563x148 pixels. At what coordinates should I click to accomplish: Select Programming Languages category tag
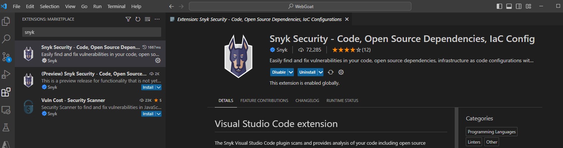491,132
